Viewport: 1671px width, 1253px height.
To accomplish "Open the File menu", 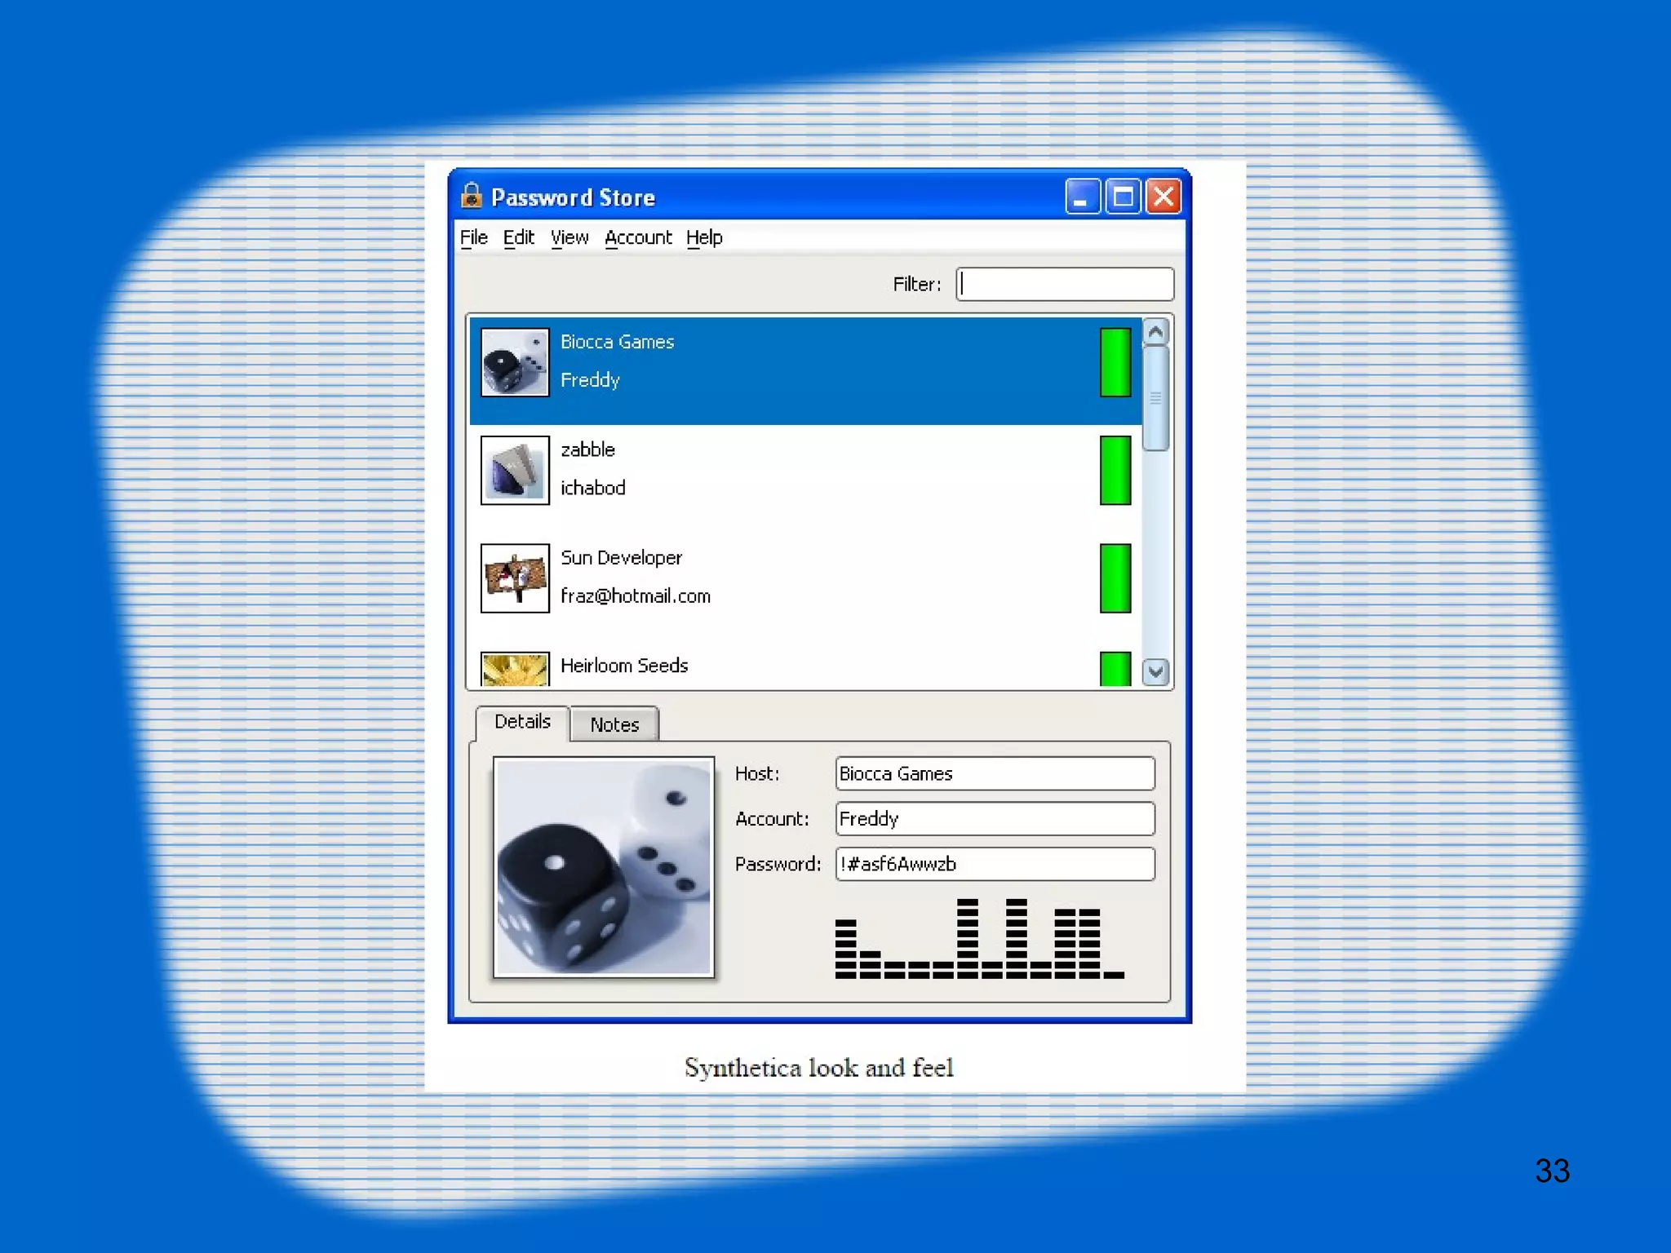I will pyautogui.click(x=473, y=237).
